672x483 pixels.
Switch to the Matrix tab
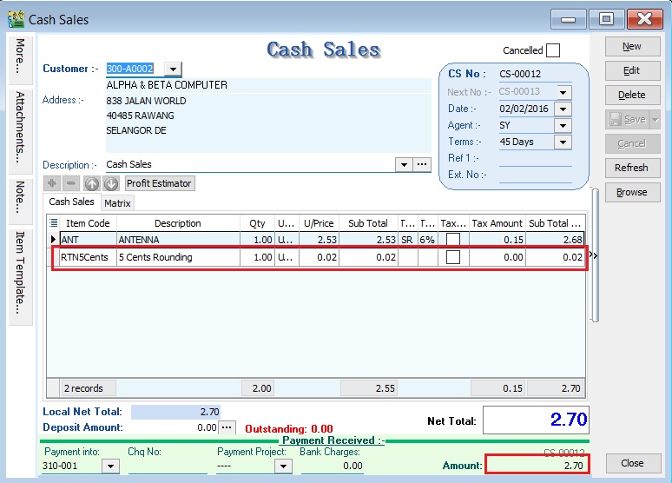pos(117,203)
